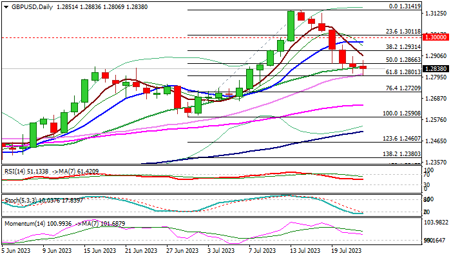The height and width of the screenshot is (258, 451).
Task: Select the Fibonacci 123.6 1.24607 label
Action: 402,139
